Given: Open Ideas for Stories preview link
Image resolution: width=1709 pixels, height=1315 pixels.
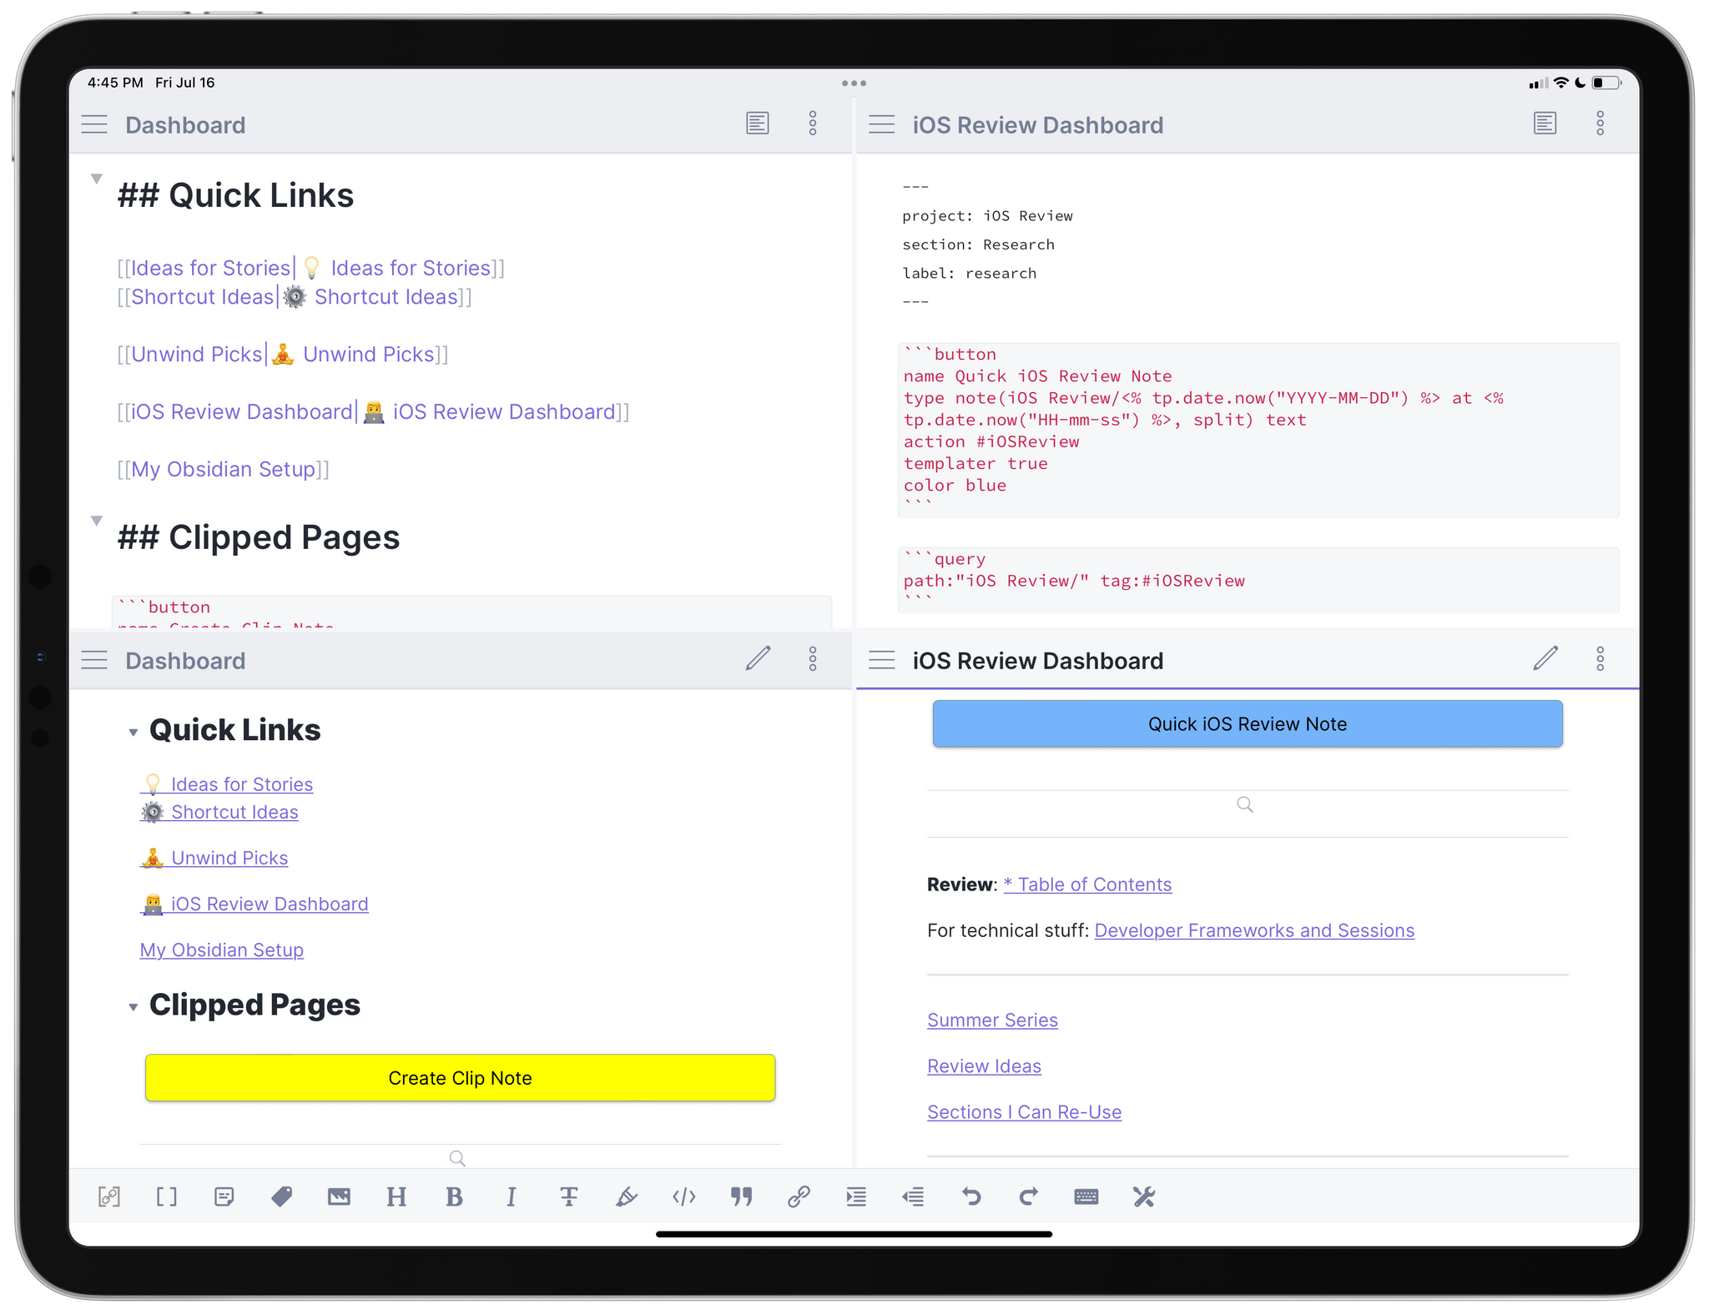Looking at the screenshot, I should [227, 784].
